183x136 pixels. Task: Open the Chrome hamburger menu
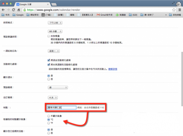(x=180, y=10)
